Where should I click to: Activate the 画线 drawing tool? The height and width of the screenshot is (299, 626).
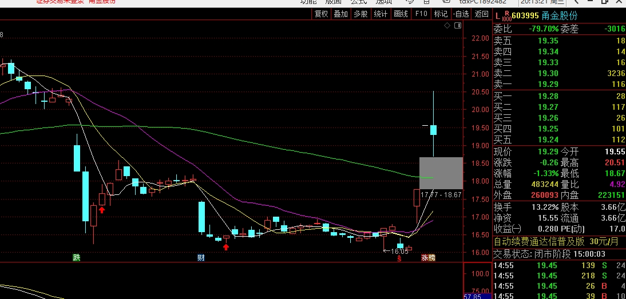pyautogui.click(x=401, y=14)
